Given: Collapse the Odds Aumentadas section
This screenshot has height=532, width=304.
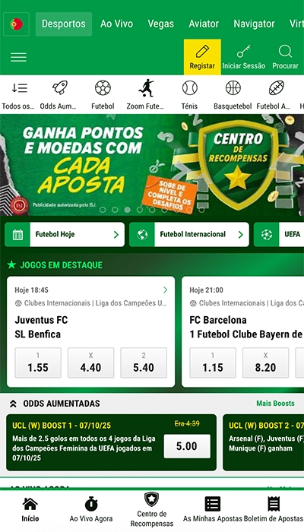Looking at the screenshot, I should click(x=13, y=404).
